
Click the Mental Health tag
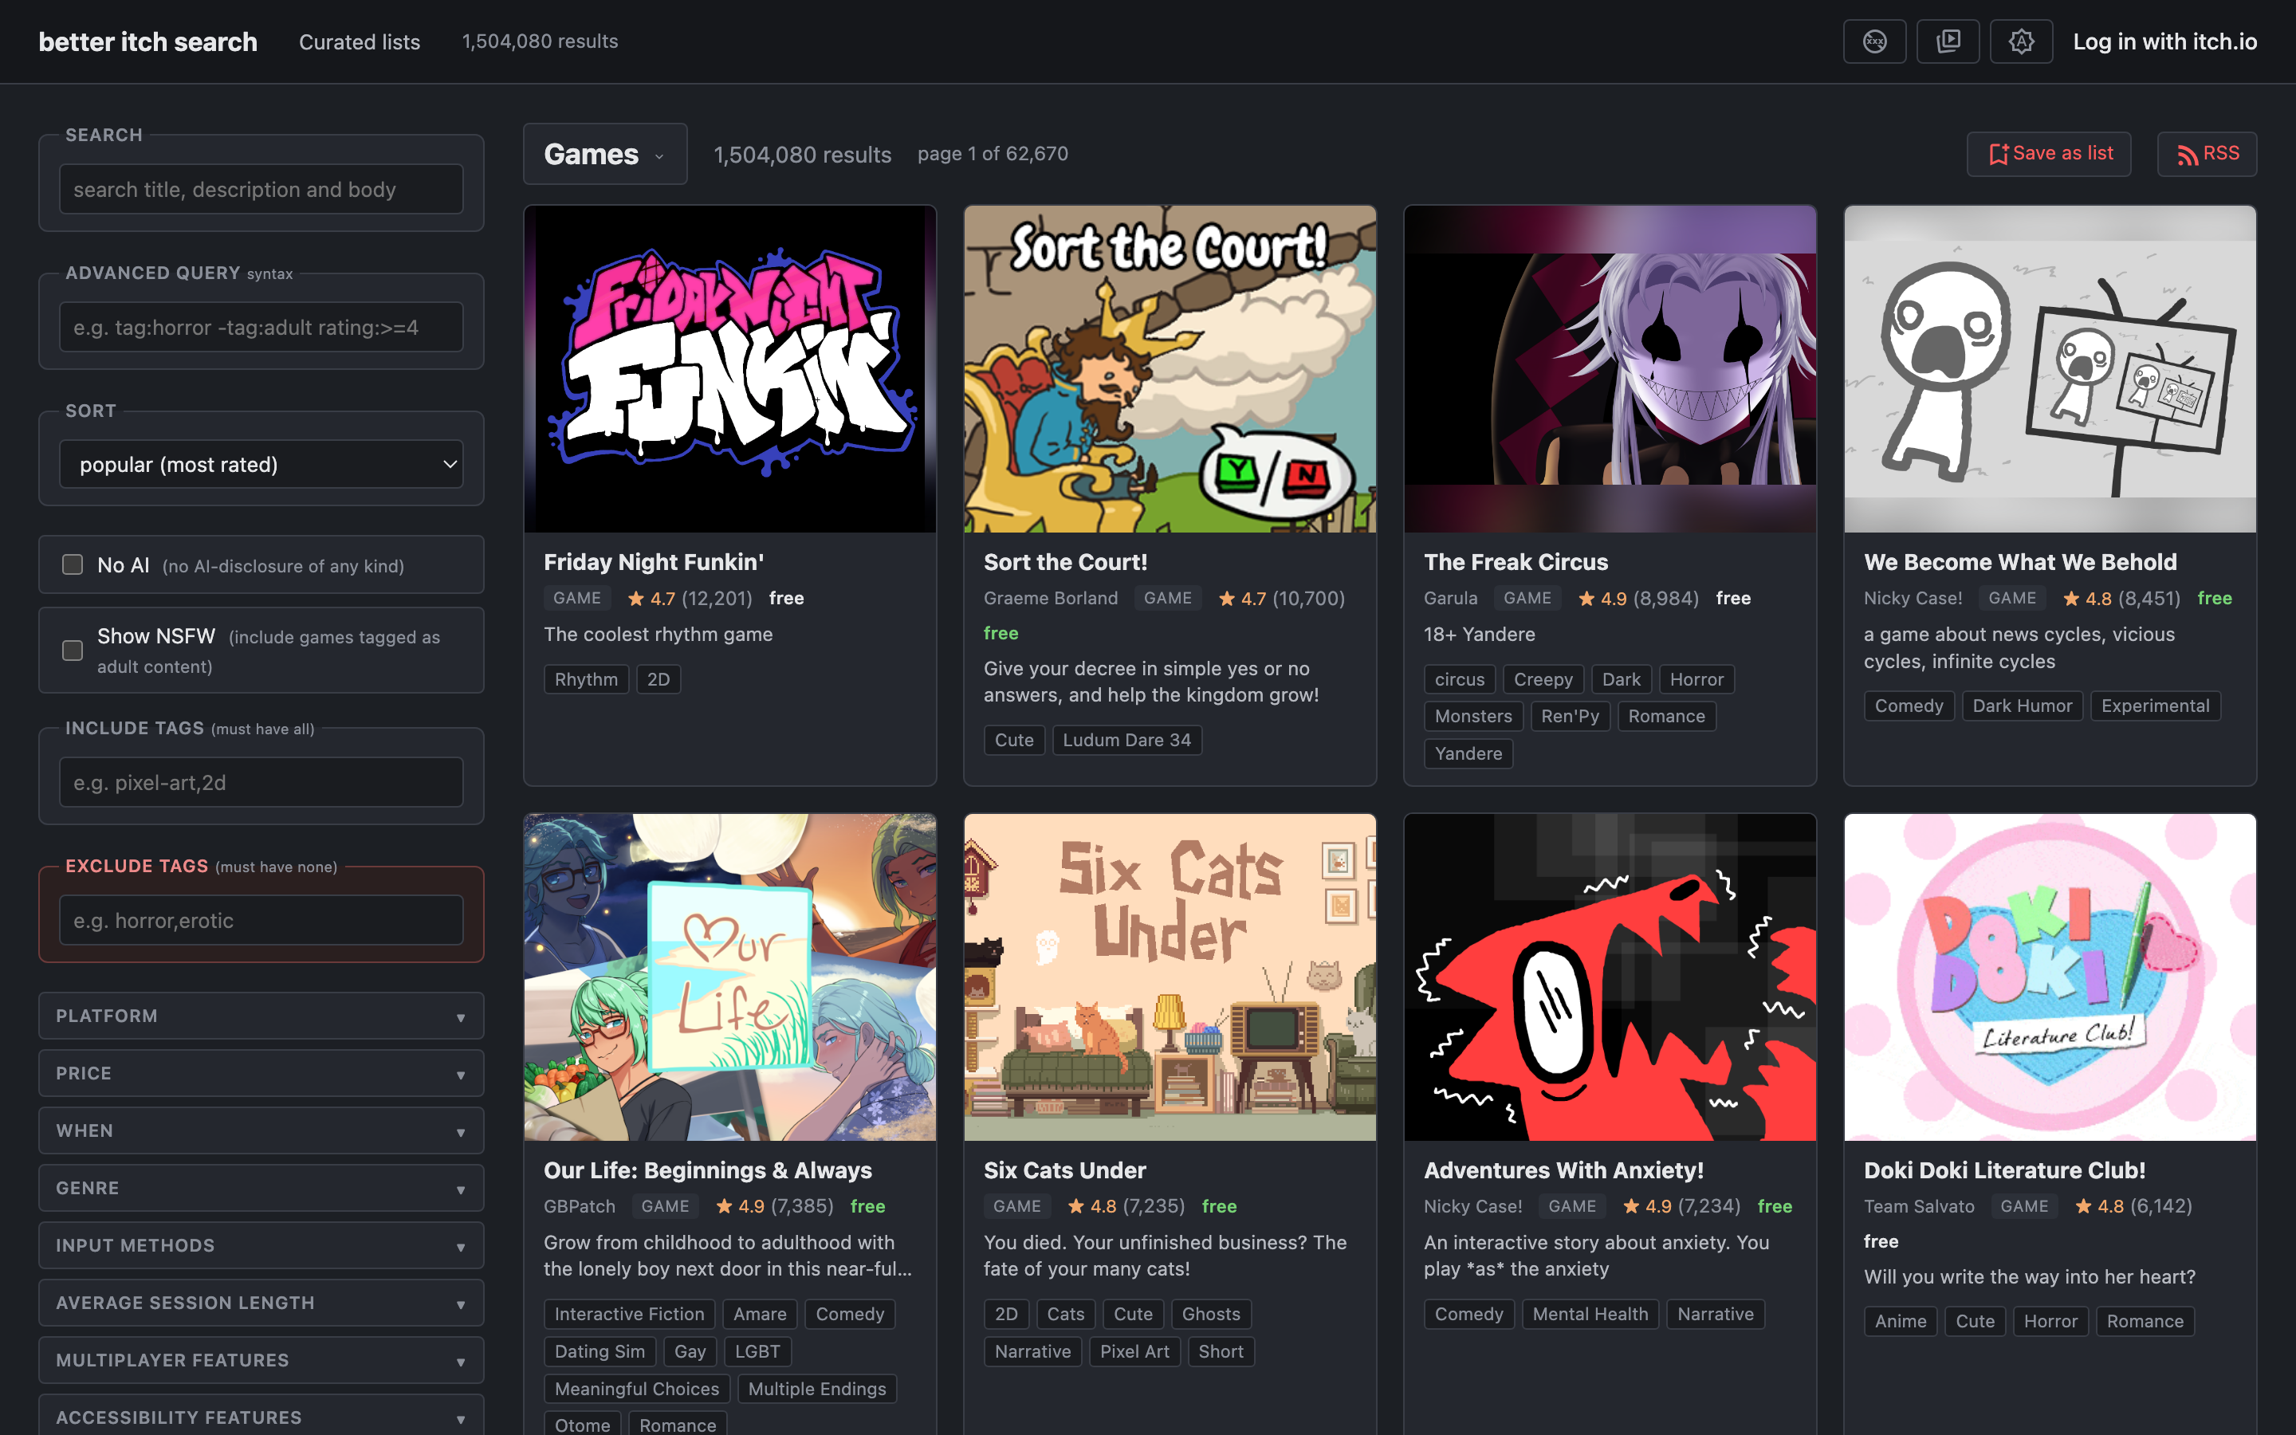[x=1591, y=1315]
